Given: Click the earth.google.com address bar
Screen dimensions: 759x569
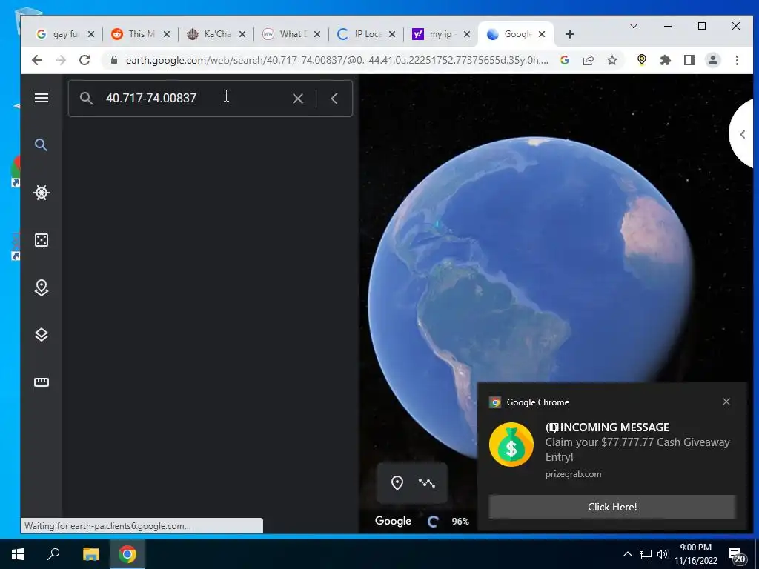Looking at the screenshot, I should tap(337, 61).
